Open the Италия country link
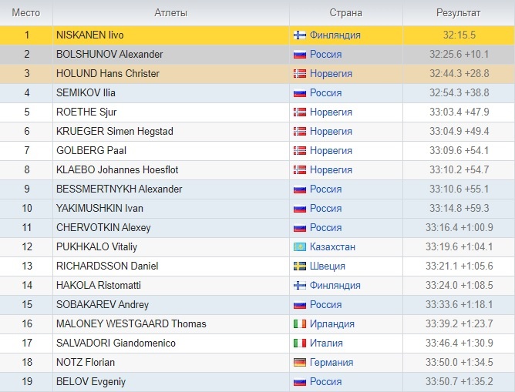515x392 pixels. coord(326,343)
